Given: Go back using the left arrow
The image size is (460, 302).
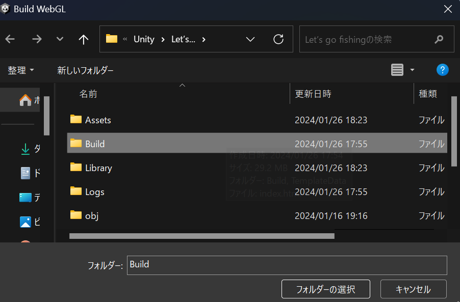Looking at the screenshot, I should (10, 39).
